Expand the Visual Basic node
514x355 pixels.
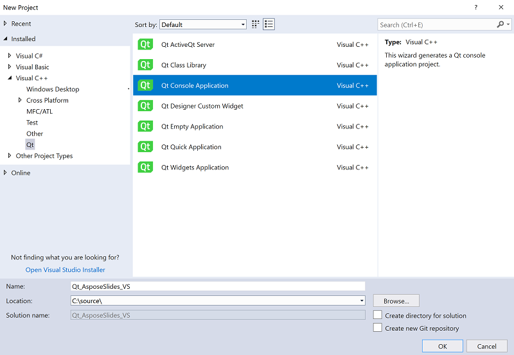tap(10, 67)
